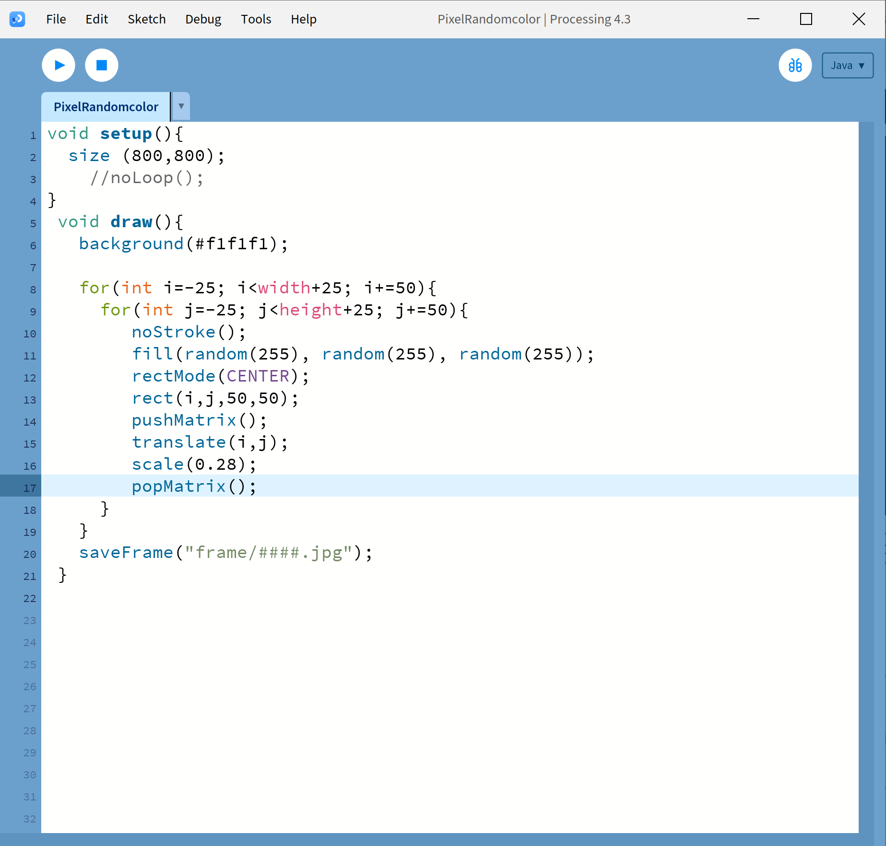This screenshot has width=886, height=846.
Task: Stop the running sketch
Action: 102,65
